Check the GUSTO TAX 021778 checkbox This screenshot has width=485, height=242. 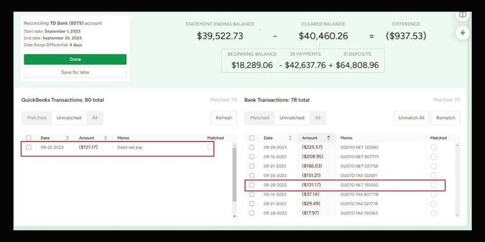pos(252,204)
